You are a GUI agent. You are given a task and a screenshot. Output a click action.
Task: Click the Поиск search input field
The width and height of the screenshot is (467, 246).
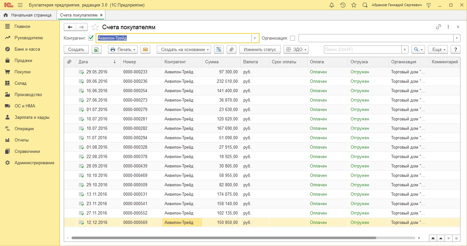363,49
